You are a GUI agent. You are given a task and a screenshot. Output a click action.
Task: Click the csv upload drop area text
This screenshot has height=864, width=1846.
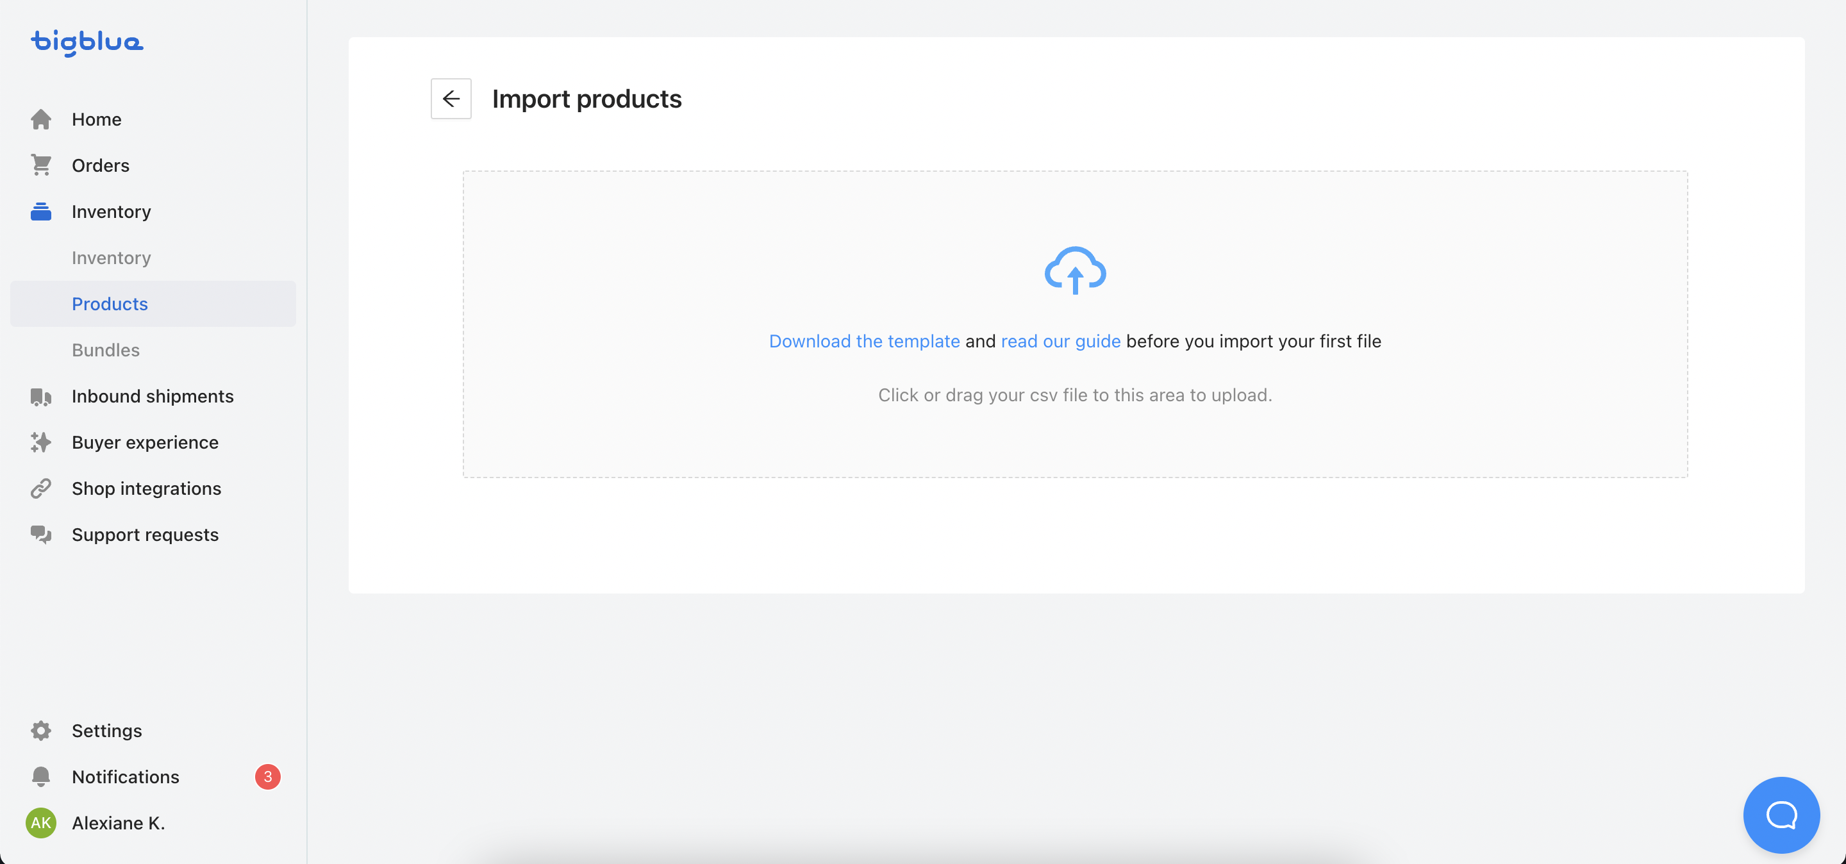[1074, 395]
